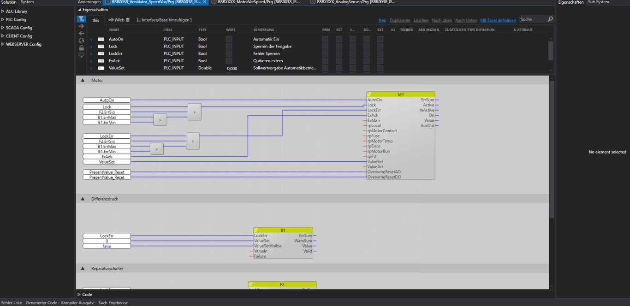Viewport: 630px width, 306px height.
Task: Click the trash icon next to iWeb
Action: [128, 20]
